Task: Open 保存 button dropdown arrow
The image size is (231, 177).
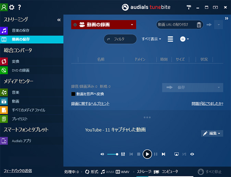Action: [219, 87]
